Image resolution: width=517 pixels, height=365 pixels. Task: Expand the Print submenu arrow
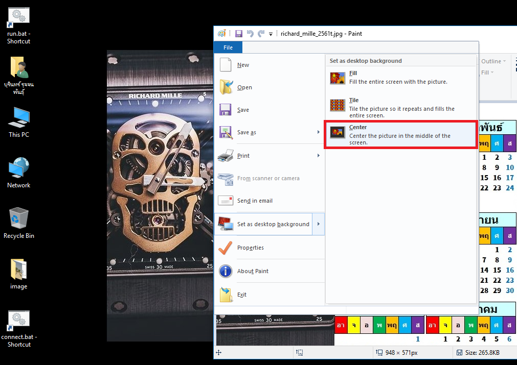tap(319, 156)
